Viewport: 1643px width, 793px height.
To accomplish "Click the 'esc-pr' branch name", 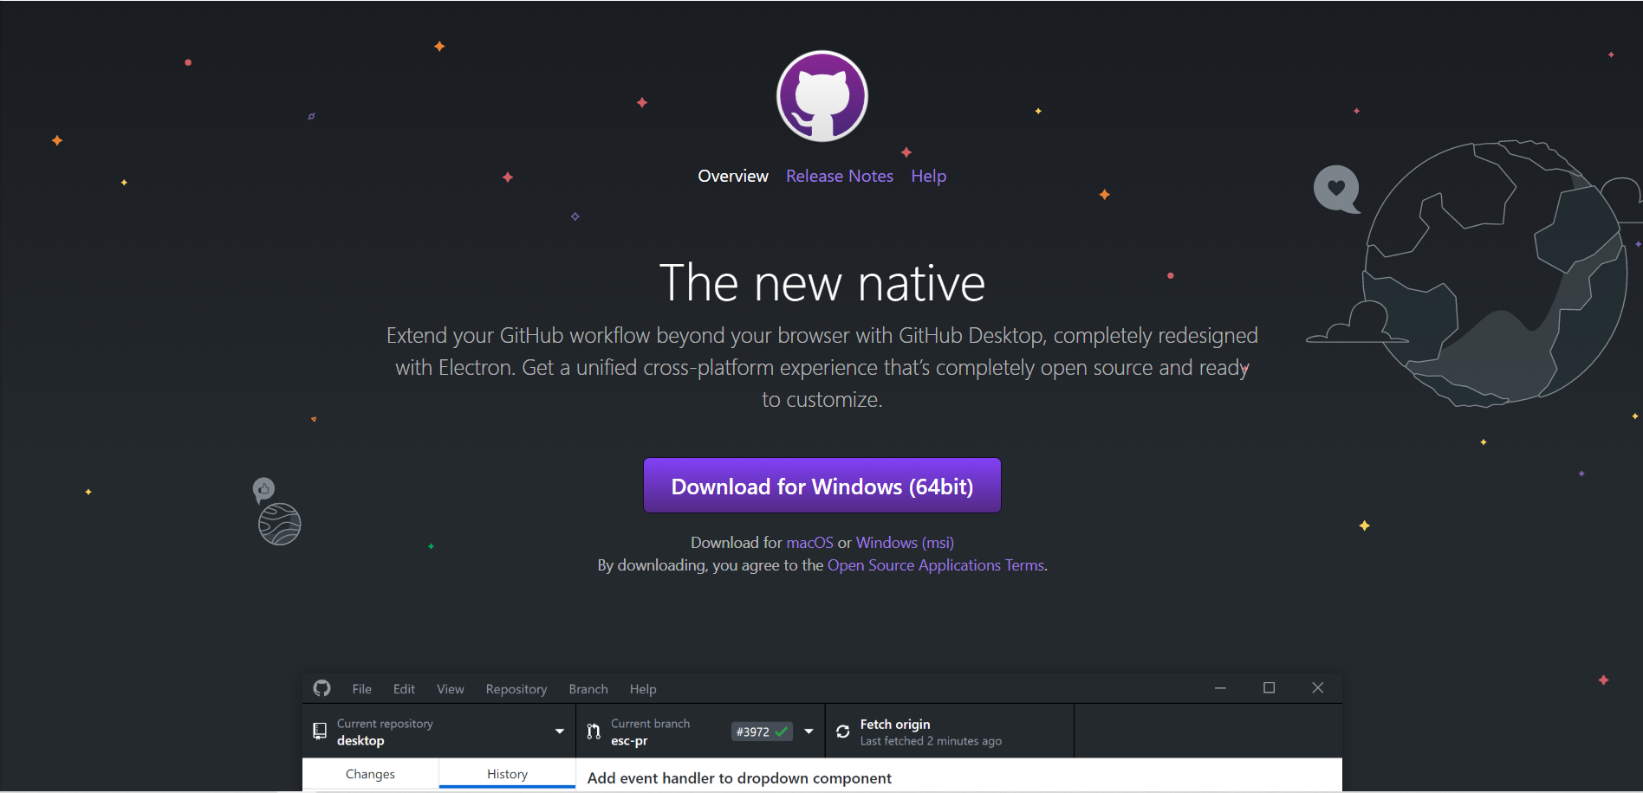I will (x=629, y=741).
